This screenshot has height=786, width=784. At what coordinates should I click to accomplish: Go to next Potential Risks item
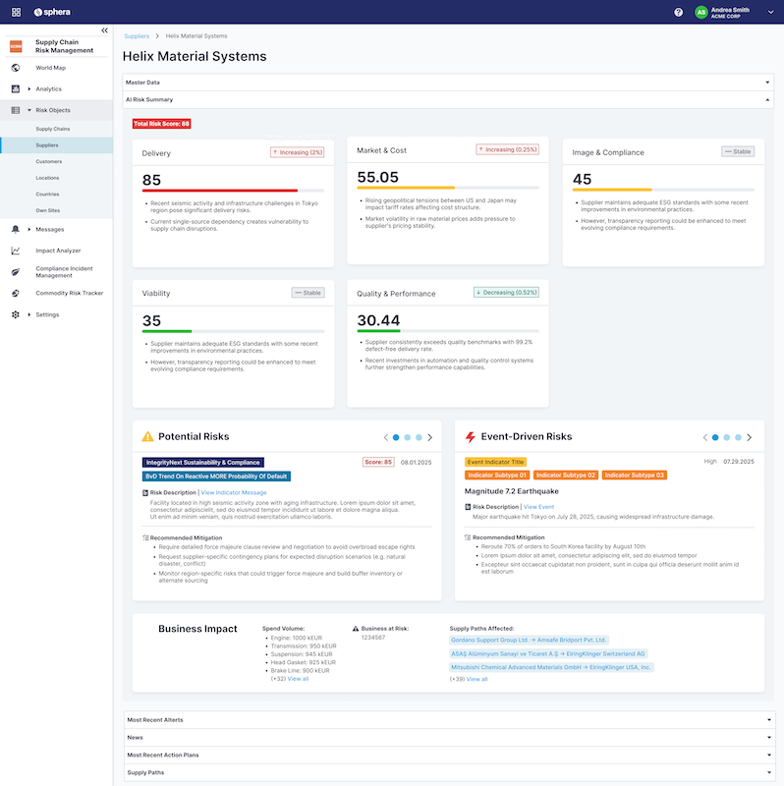pos(430,437)
